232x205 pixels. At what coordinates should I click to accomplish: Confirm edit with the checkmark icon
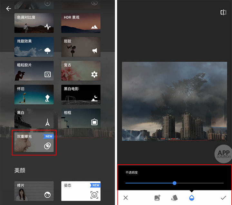click(x=223, y=198)
